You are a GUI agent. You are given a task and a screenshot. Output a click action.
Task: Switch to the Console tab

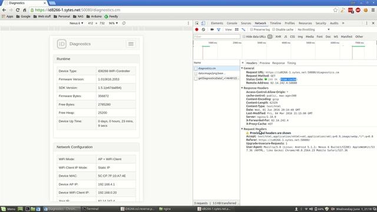(232, 24)
